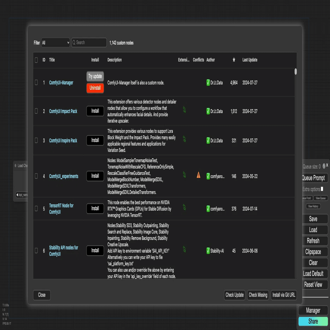Open the ComfyUI_experiments link
Viewport: 330px width, 330px height.
pos(64,176)
